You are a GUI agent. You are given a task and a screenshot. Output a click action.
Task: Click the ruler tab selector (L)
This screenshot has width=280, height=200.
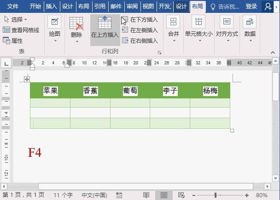(x=6, y=63)
